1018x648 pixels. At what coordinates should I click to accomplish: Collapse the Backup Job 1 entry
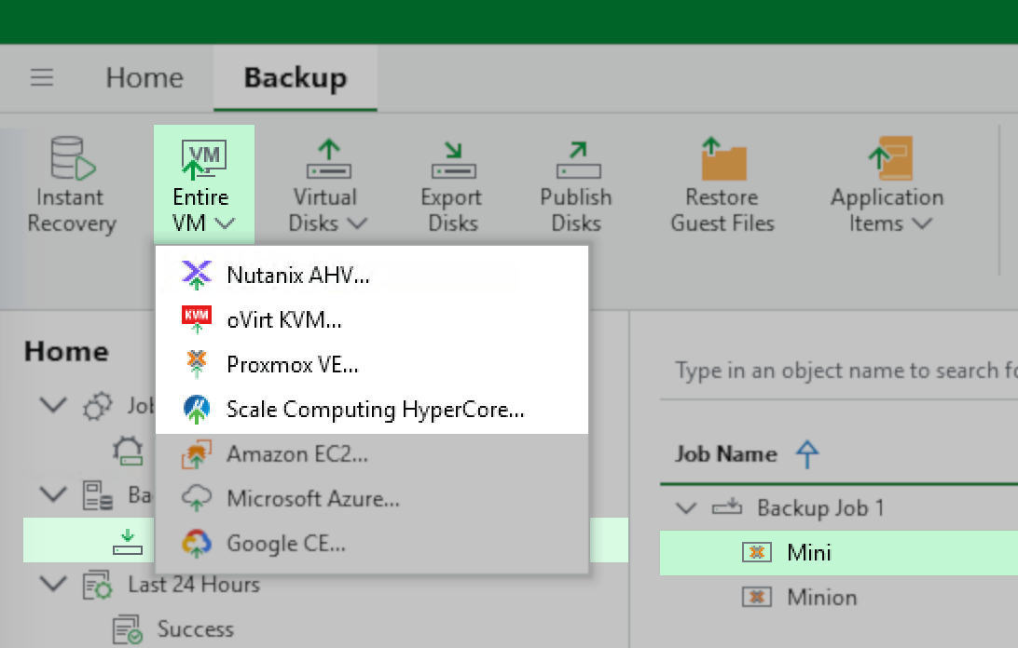686,507
